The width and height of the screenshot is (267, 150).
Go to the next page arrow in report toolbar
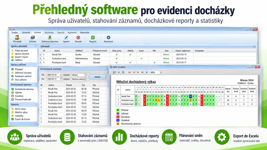[x=138, y=72]
